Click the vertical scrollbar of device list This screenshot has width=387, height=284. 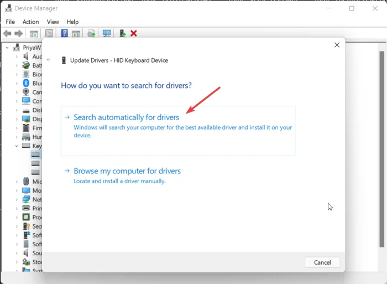[x=382, y=148]
